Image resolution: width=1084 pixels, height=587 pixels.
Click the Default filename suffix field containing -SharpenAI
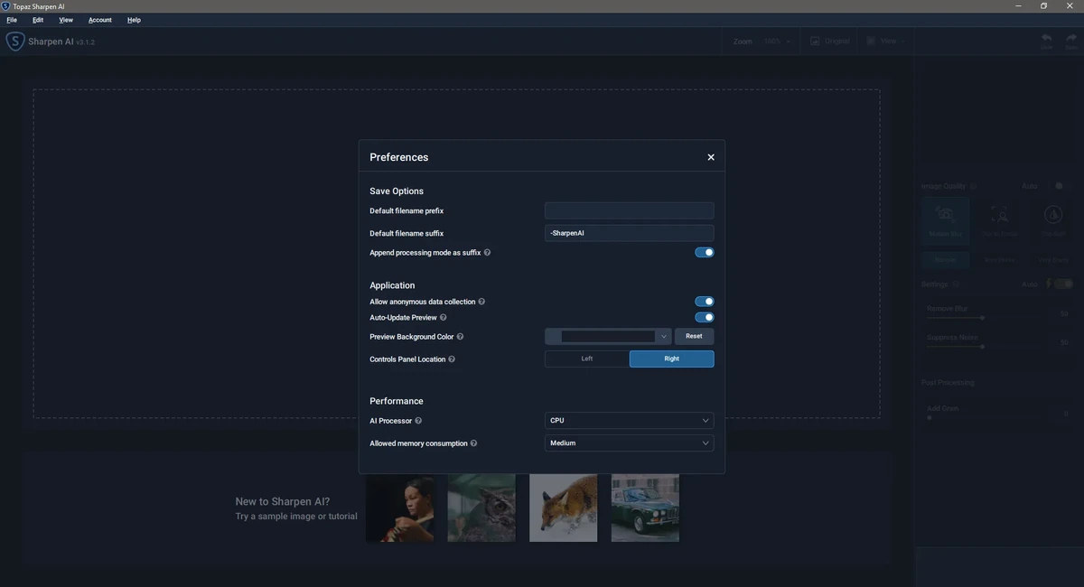pyautogui.click(x=629, y=233)
